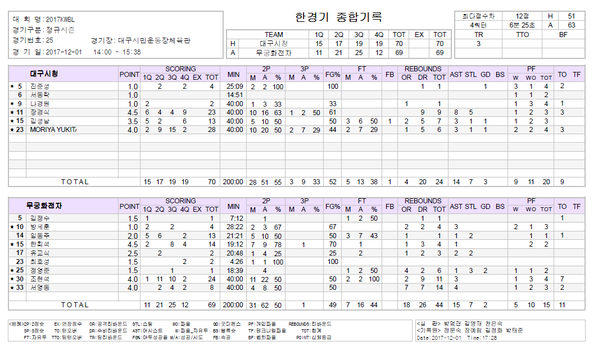Click the 4.5 point value in 장경식's row
Screen dimensions: 598x346
[133, 113]
